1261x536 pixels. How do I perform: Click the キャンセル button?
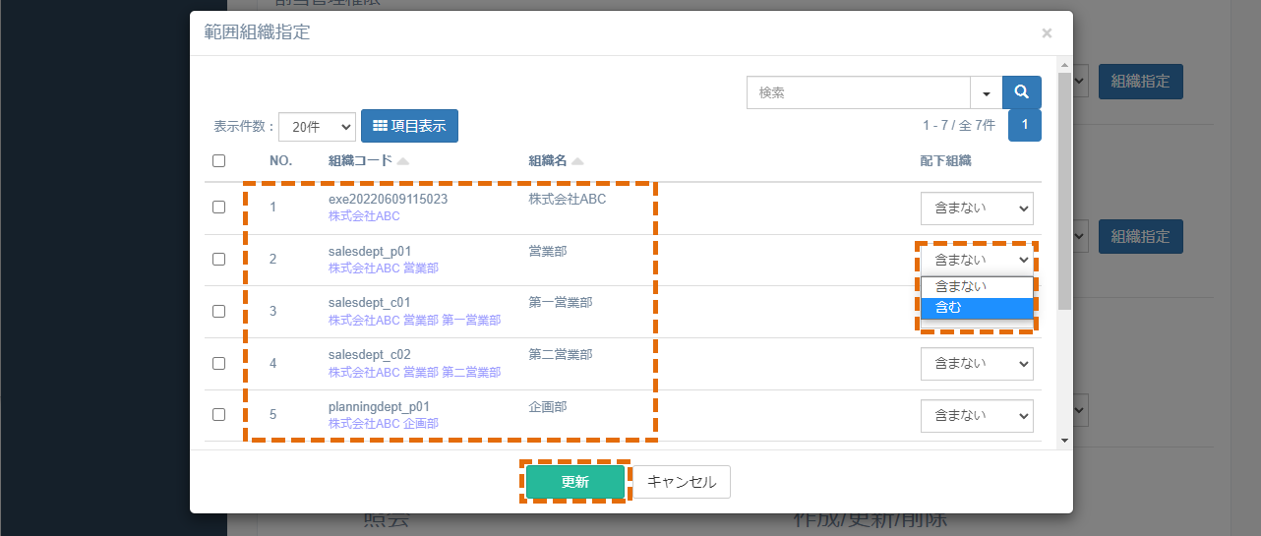(x=682, y=482)
